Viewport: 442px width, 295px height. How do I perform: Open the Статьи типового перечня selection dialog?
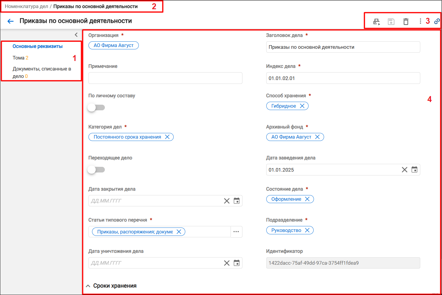pos(236,232)
